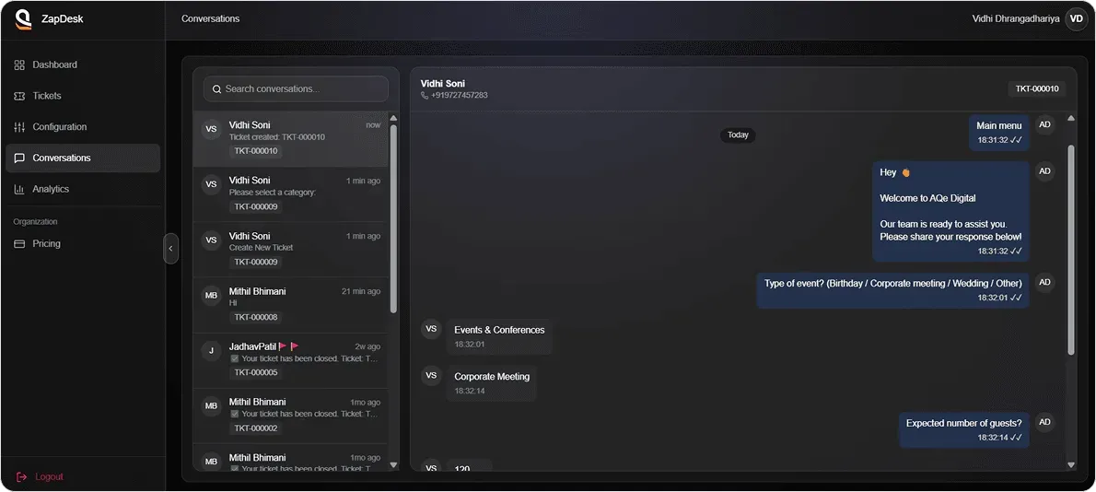Click AD avatar next to Main menu message
Screen dimensions: 1096x492
pos(1045,124)
